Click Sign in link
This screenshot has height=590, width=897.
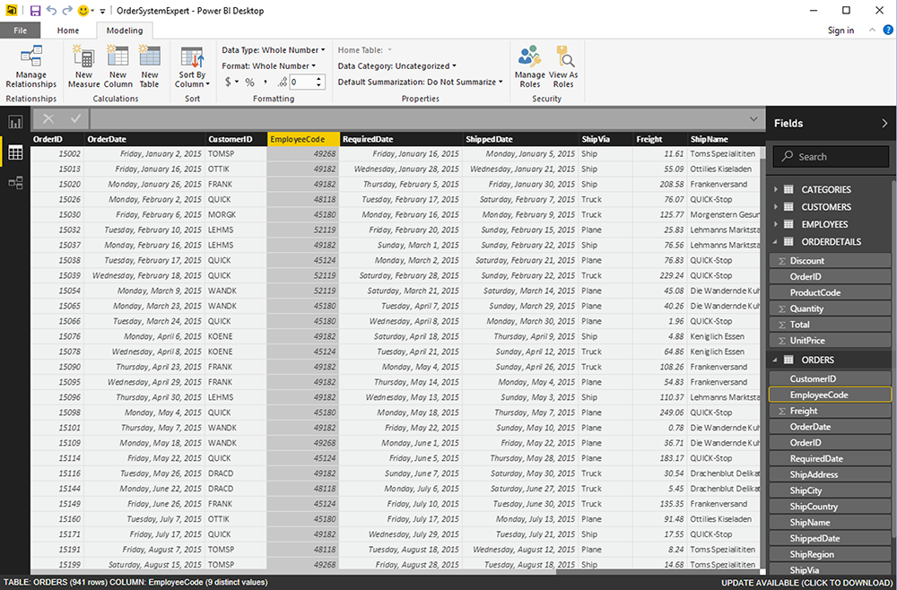(x=841, y=30)
